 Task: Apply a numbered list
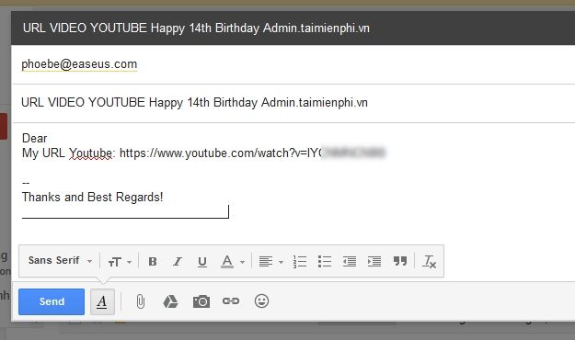[300, 262]
